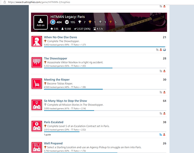The height and width of the screenshot is (153, 194).
Task: Open So Many Ways to Stop the Show image
Action: [37, 105]
